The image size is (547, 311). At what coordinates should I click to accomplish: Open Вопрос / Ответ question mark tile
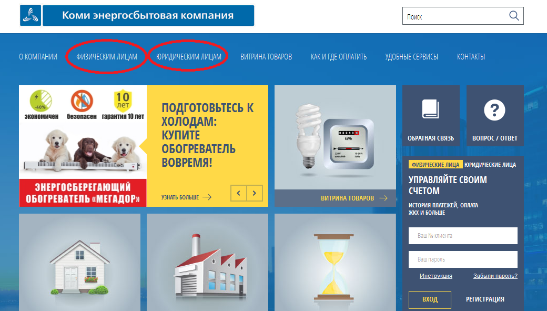tap(494, 116)
